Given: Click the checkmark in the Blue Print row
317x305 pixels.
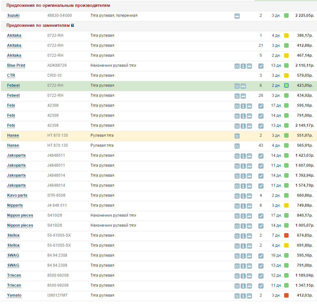Looking at the screenshot, I should 261,66.
